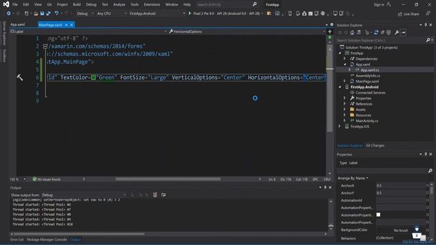Collapse the code outline at line 2

(x=45, y=46)
